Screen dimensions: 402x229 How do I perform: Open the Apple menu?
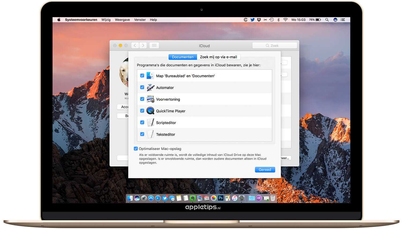click(59, 20)
